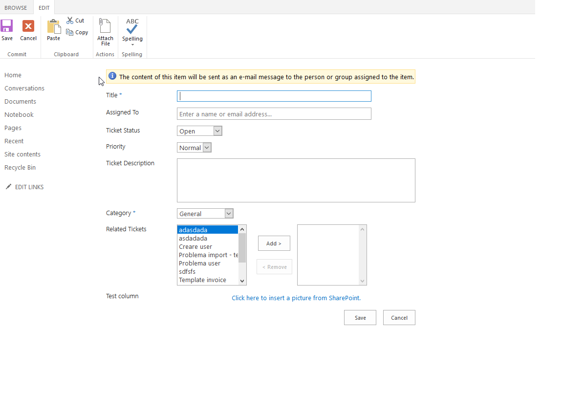Click the Attach File paperclip icon
This screenshot has height=396, width=563.
[105, 26]
